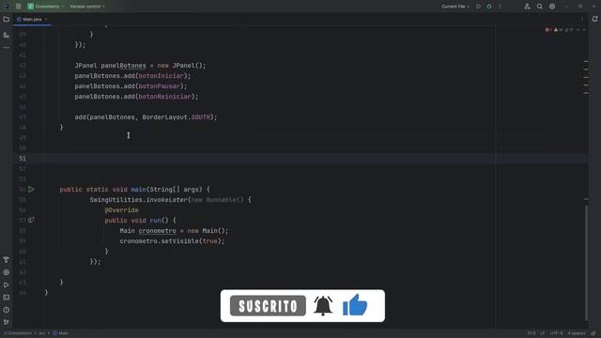Open the Terminal tool window
This screenshot has height=338, width=601.
[x=7, y=298]
